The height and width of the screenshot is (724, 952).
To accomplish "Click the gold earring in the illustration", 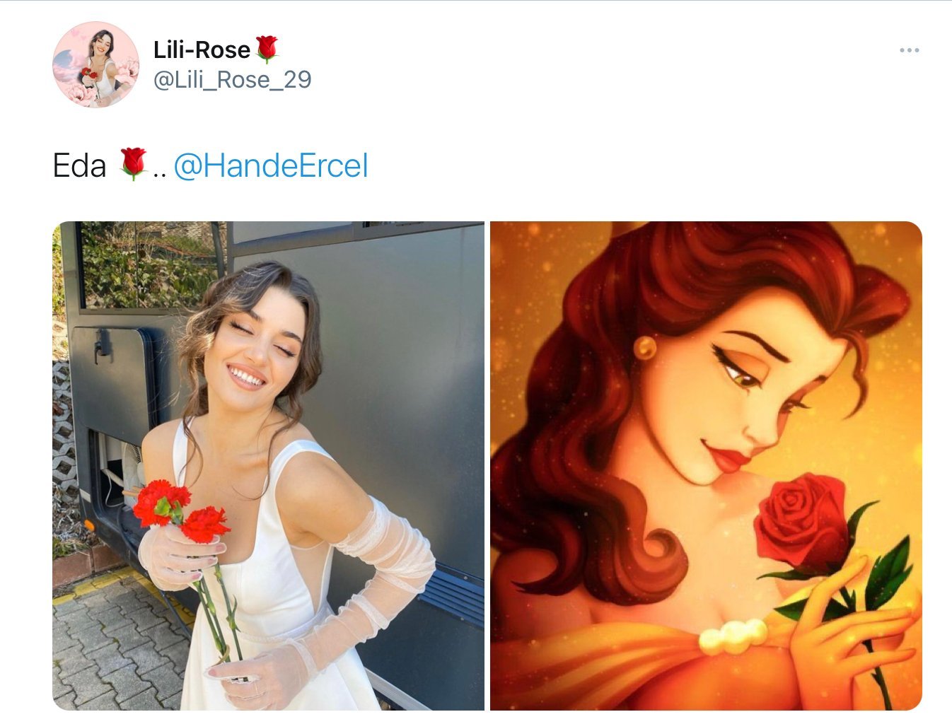I will coord(645,346).
